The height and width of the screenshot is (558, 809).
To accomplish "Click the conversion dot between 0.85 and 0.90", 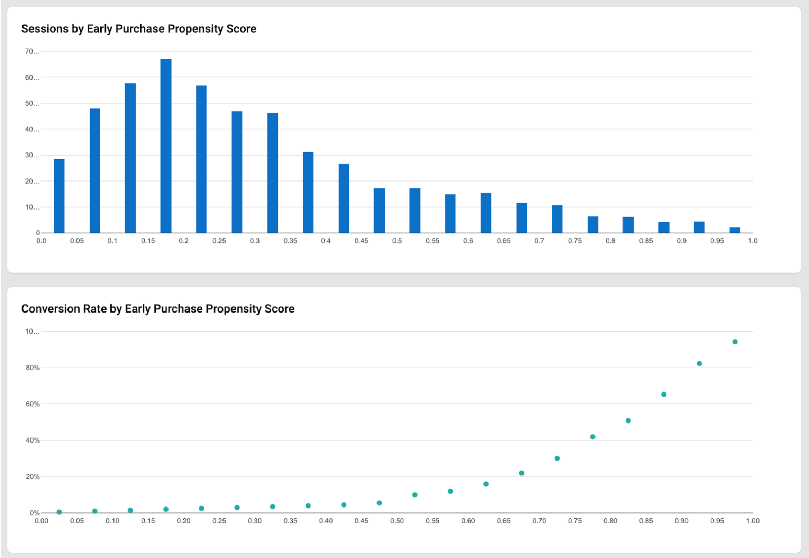I will tap(664, 394).
